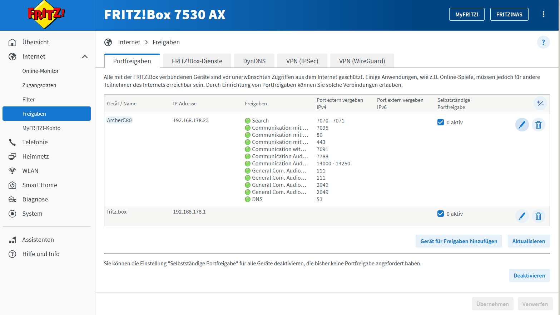Click the plus/minus column view icon
The width and height of the screenshot is (560, 315).
click(x=540, y=103)
